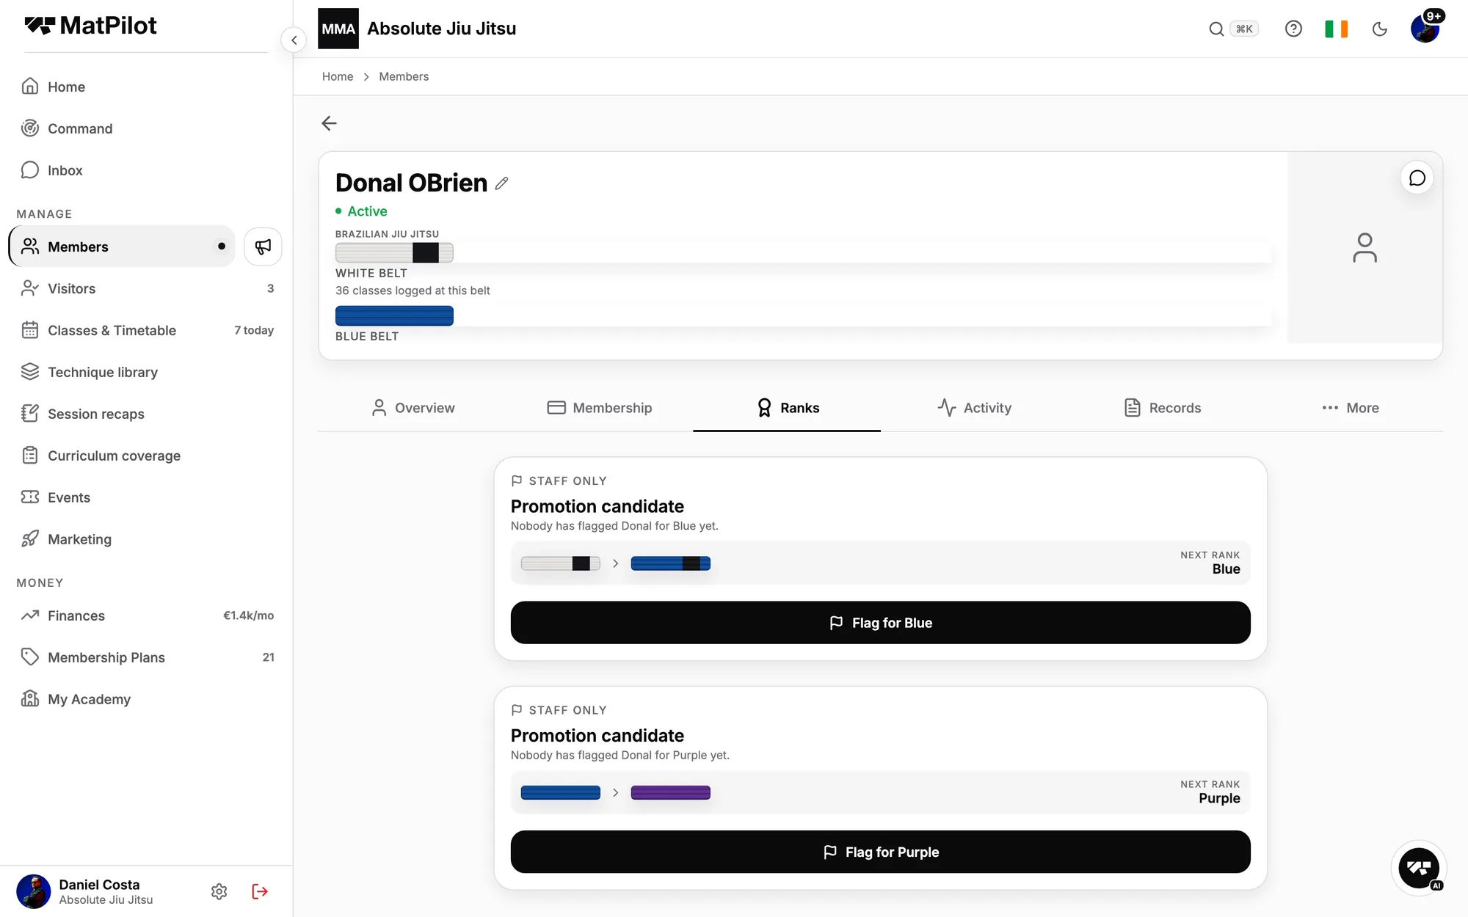Click the MatPilot logo
1468x917 pixels.
pyautogui.click(x=90, y=26)
